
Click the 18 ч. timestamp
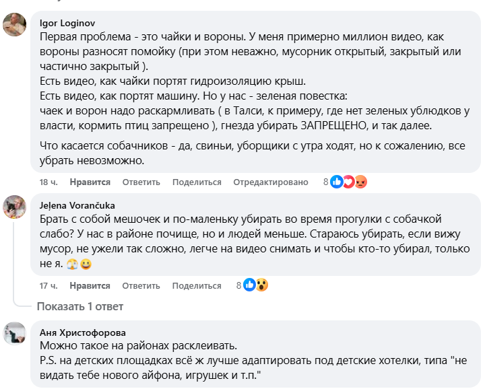point(48,182)
